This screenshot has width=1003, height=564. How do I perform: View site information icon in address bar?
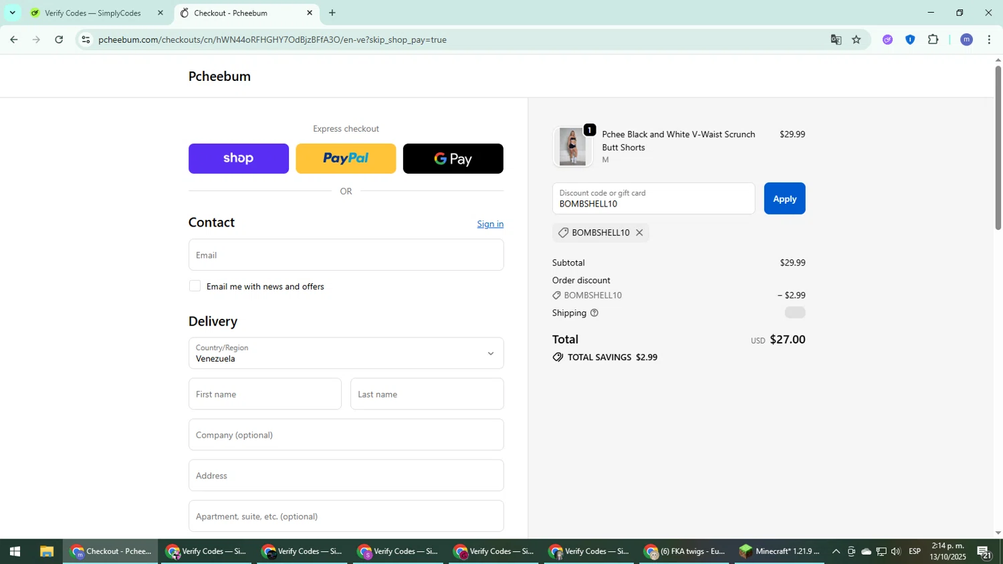[86, 39]
